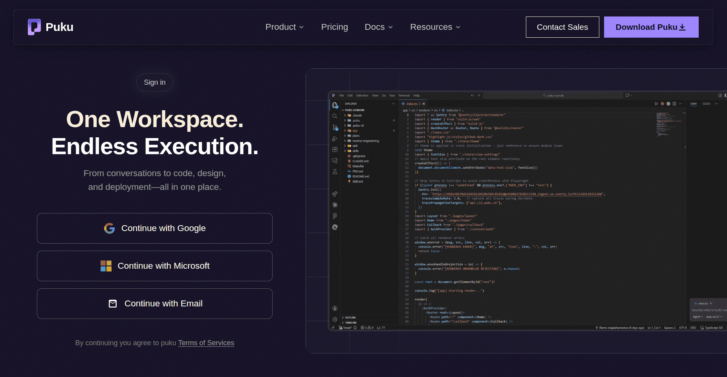Select Continue with Email

click(155, 304)
